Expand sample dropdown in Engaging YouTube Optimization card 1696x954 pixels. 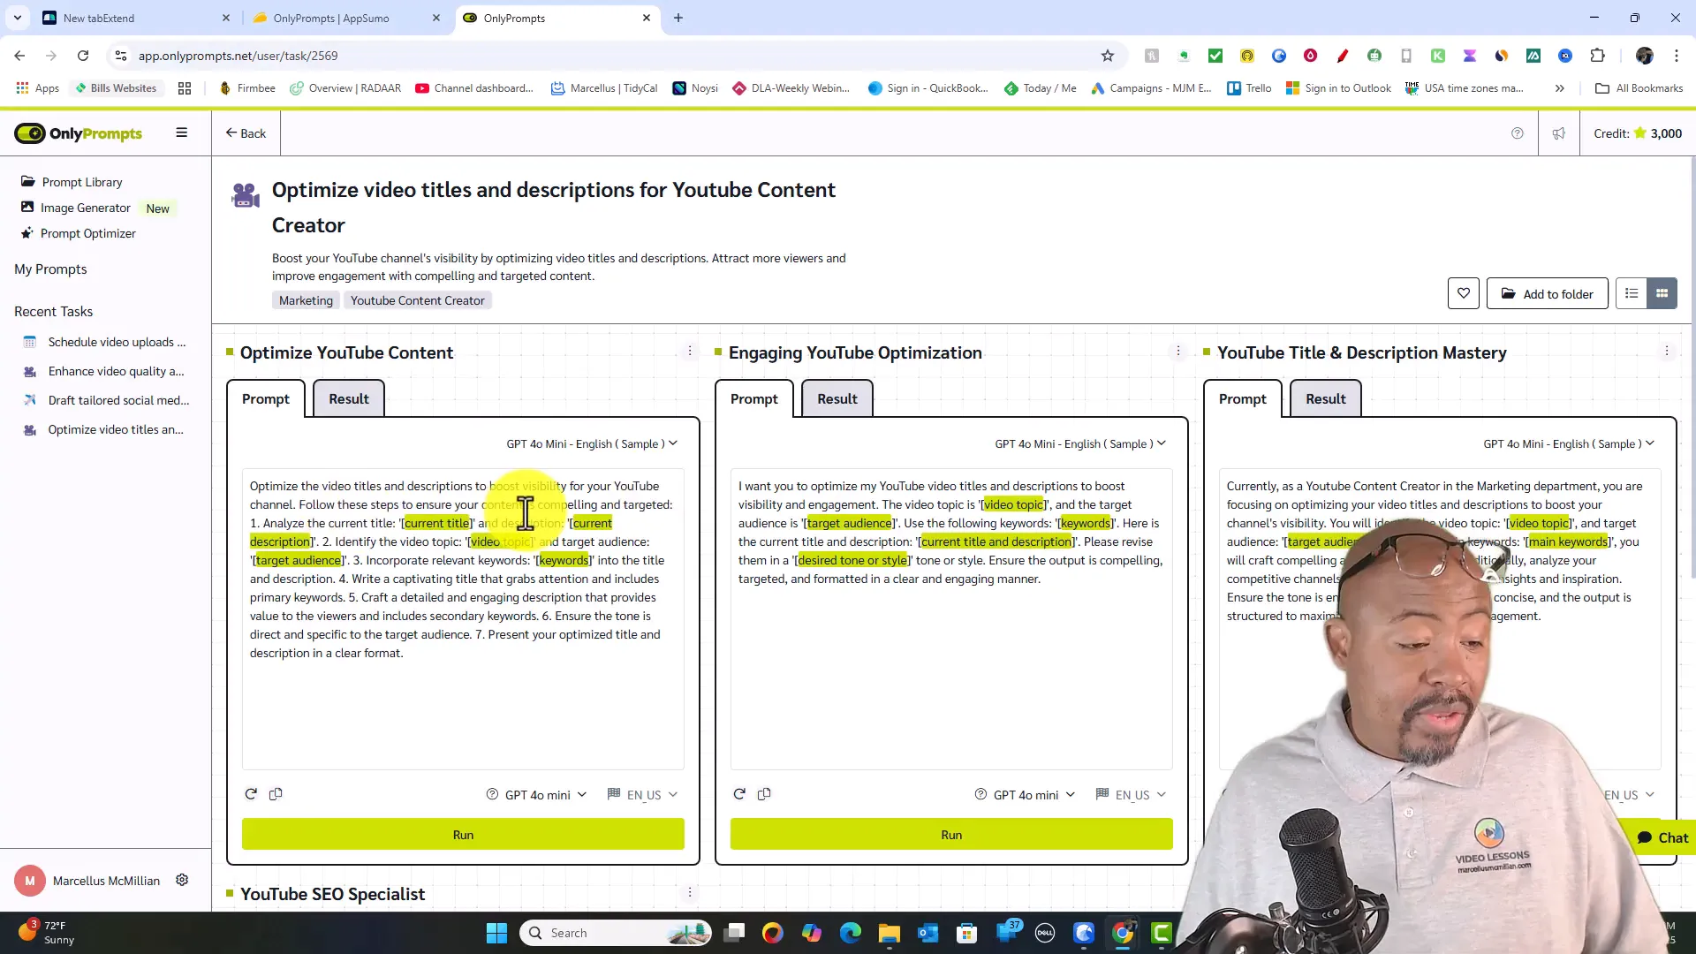coord(1080,443)
